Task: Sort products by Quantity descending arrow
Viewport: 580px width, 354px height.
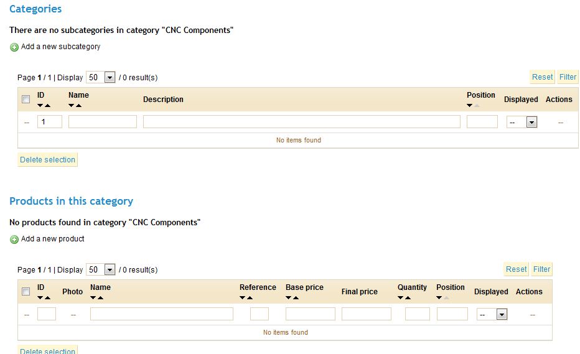Action: click(401, 298)
